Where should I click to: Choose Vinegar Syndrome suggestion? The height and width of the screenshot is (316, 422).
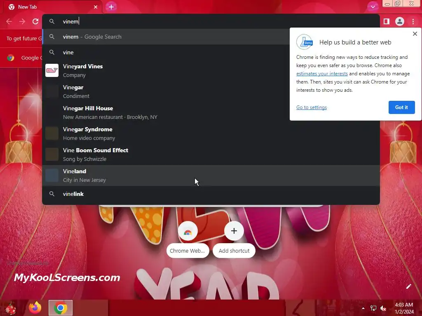point(211,133)
